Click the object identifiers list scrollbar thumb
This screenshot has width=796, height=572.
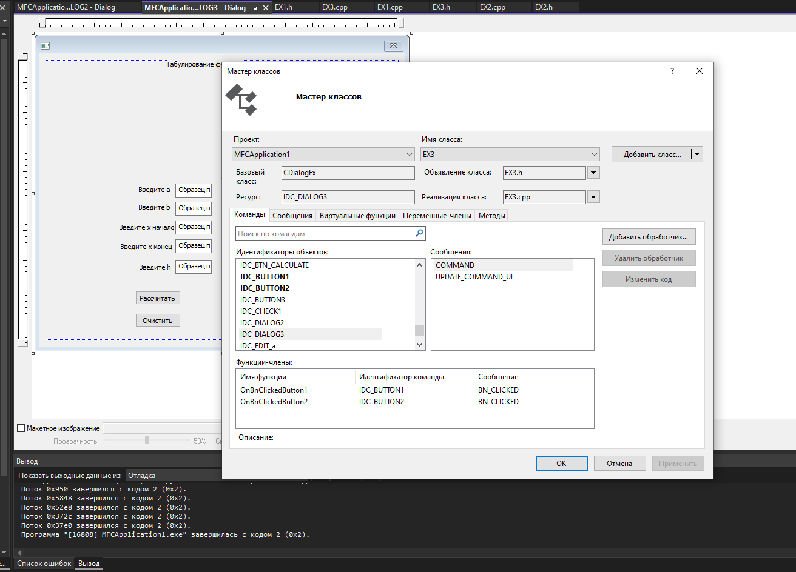pyautogui.click(x=419, y=330)
